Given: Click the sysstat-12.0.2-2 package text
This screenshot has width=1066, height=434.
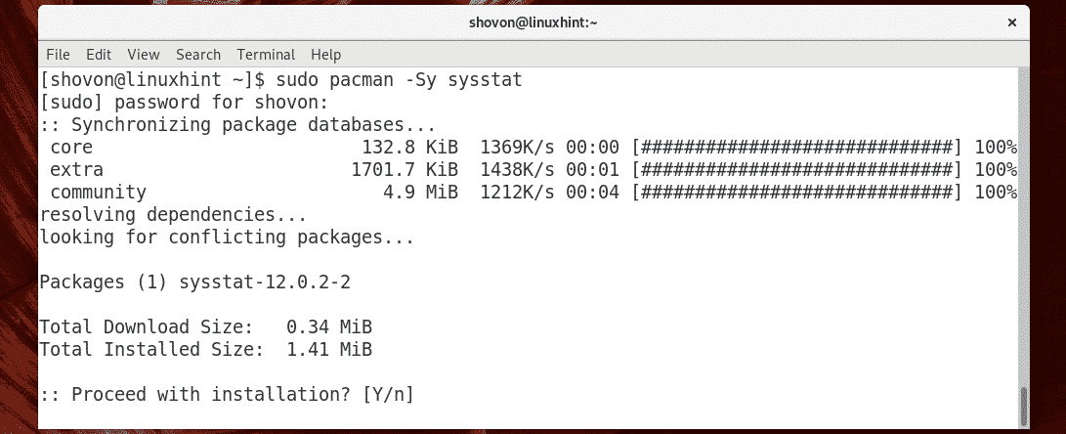Looking at the screenshot, I should 266,282.
